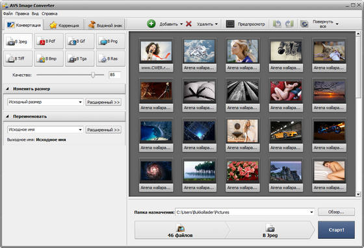Click the Качество quality slider handle

[93, 75]
